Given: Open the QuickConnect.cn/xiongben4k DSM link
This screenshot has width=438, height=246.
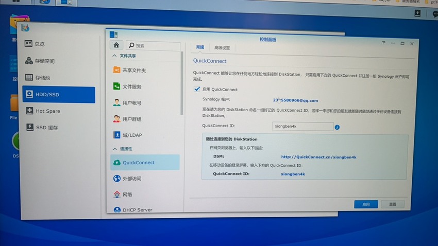Looking at the screenshot, I should pyautogui.click(x=319, y=157).
